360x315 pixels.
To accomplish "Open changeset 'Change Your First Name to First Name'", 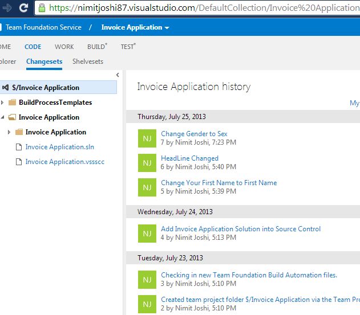I will click(x=219, y=183).
